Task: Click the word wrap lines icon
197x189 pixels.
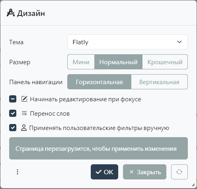Action: [24, 113]
